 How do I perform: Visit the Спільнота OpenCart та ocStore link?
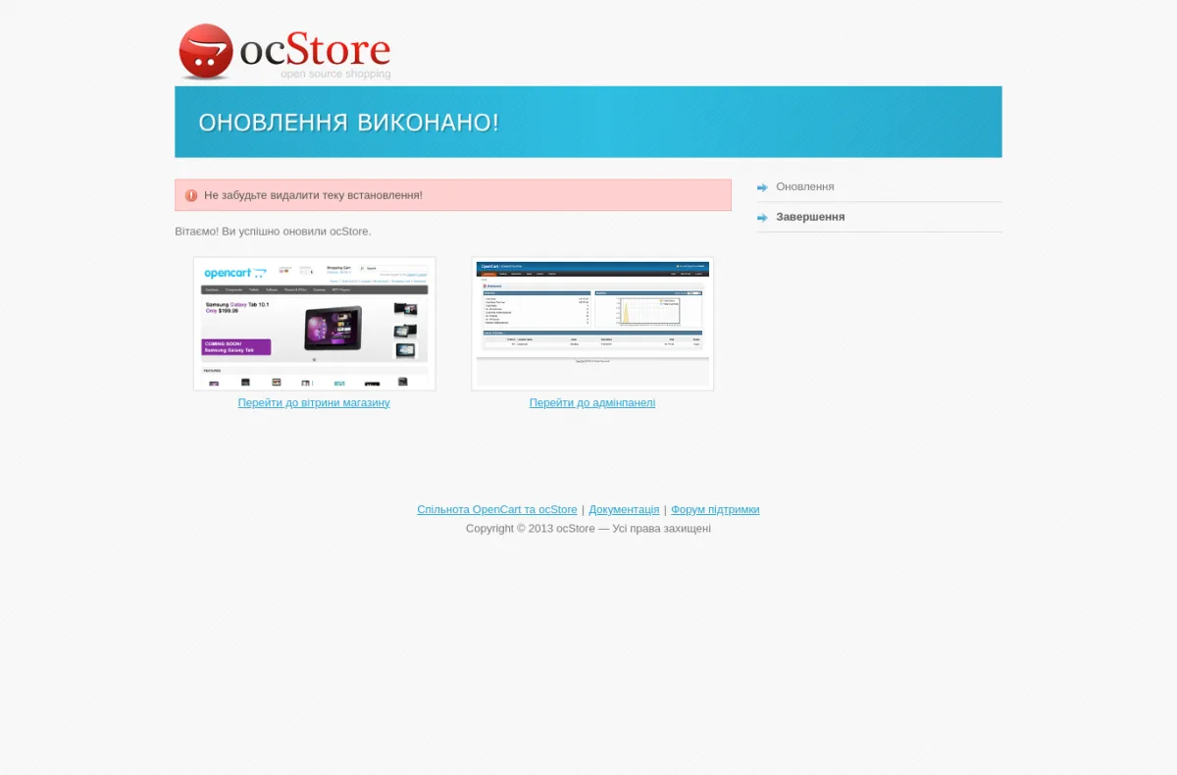(x=497, y=509)
